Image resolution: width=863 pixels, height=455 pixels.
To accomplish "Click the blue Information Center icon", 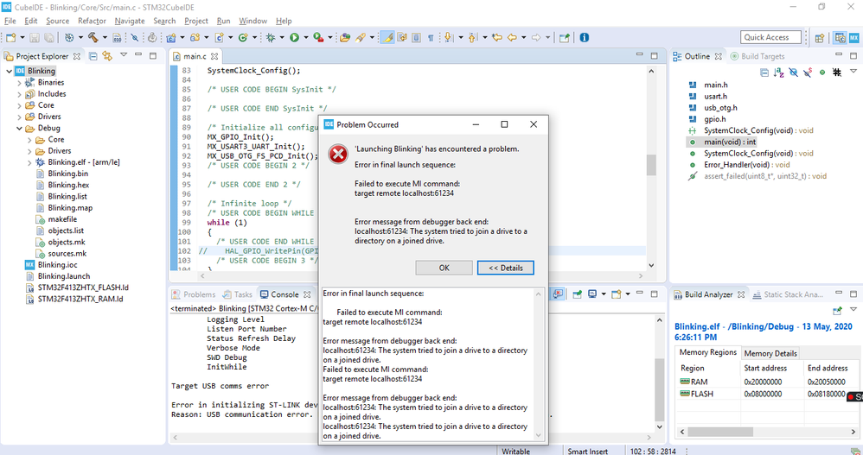I will coord(584,37).
